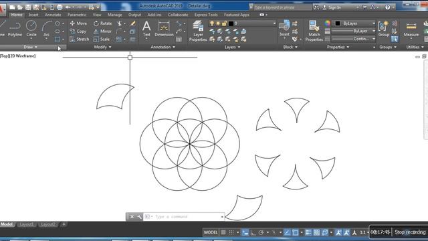
Task: Toggle ortho mode in status bar
Action: pyautogui.click(x=253, y=232)
